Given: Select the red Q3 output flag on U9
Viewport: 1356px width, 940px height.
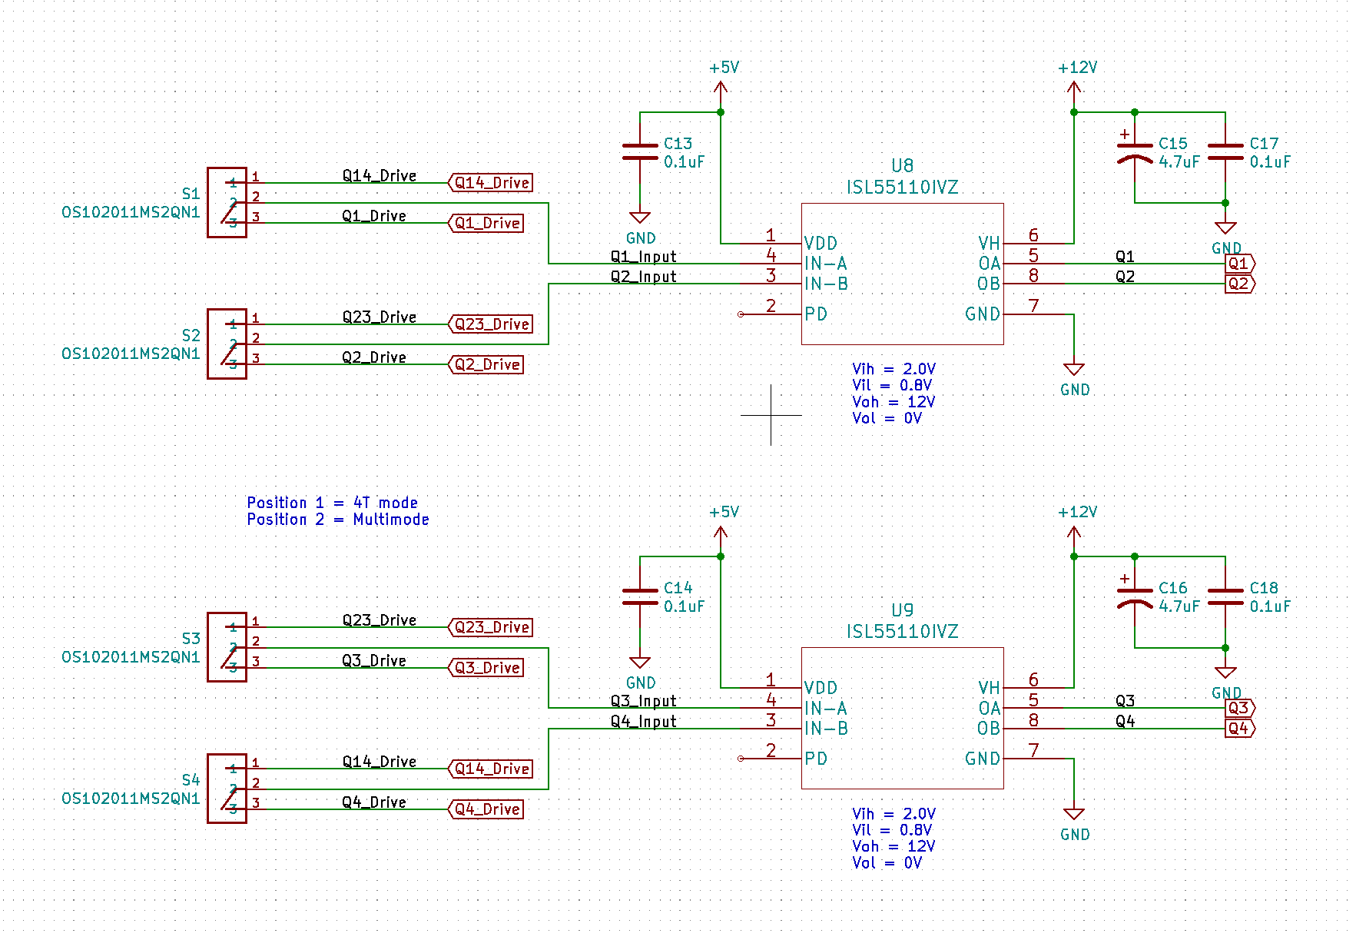Looking at the screenshot, I should click(1240, 708).
